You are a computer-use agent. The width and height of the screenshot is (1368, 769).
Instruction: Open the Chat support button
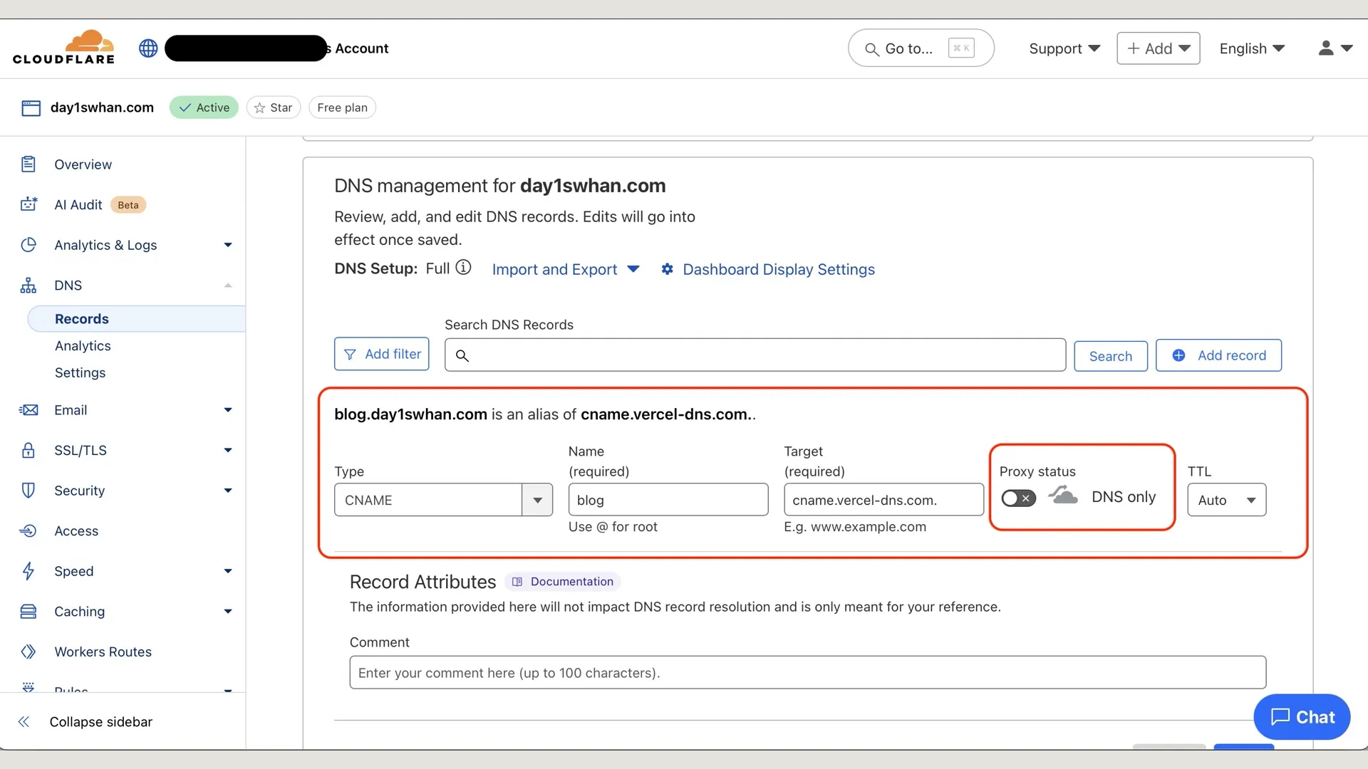pos(1302,717)
